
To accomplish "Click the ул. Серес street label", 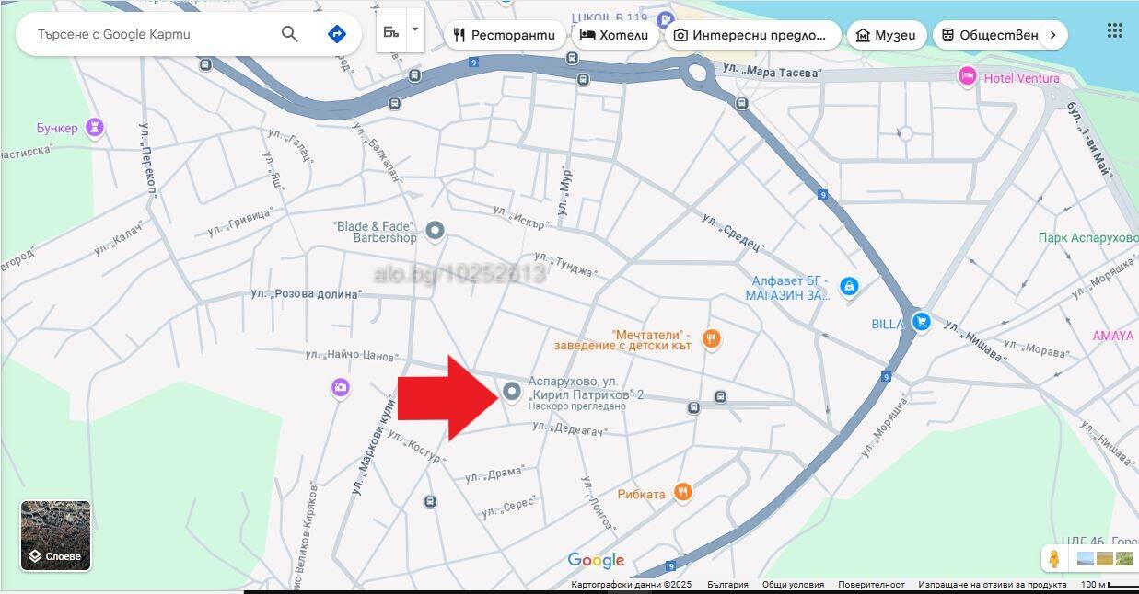I will (508, 508).
